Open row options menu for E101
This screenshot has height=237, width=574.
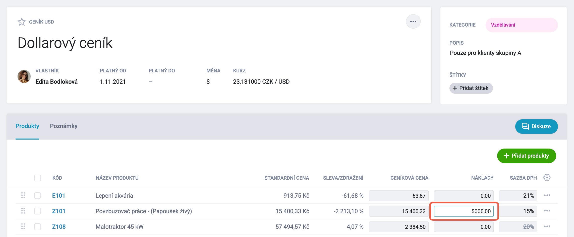pyautogui.click(x=547, y=195)
